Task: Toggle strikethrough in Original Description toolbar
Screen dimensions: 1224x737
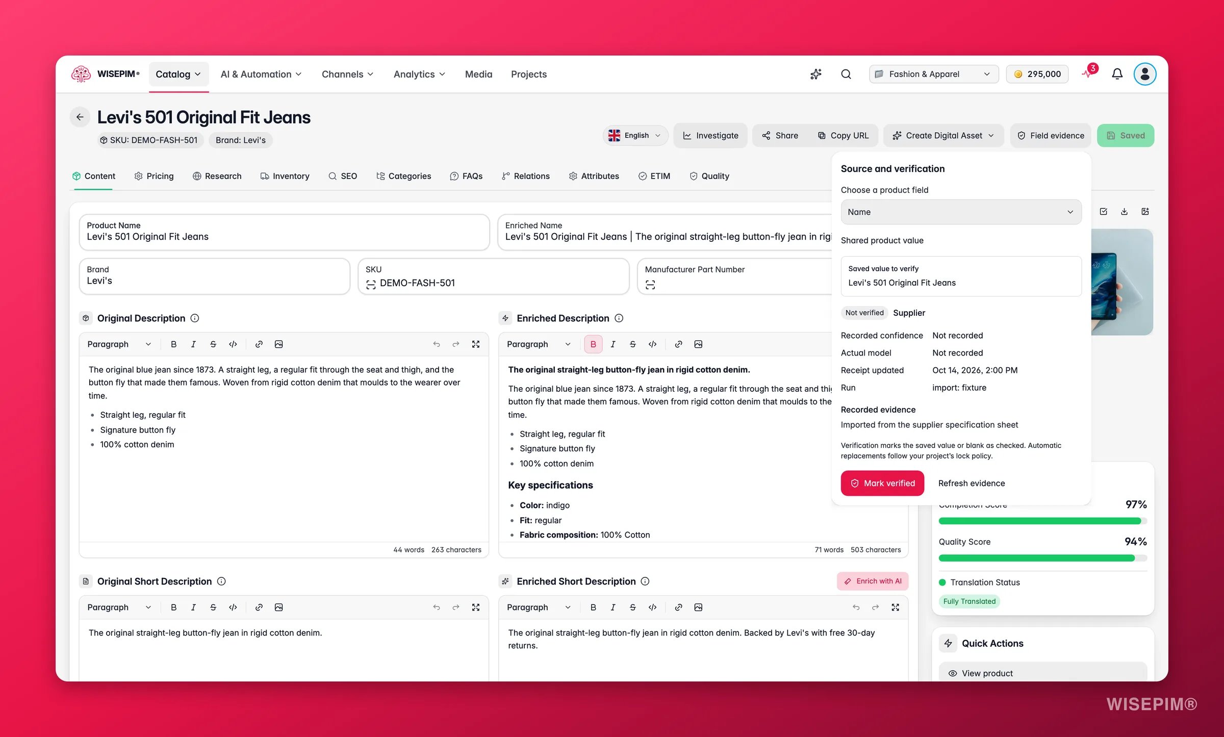Action: click(x=213, y=344)
